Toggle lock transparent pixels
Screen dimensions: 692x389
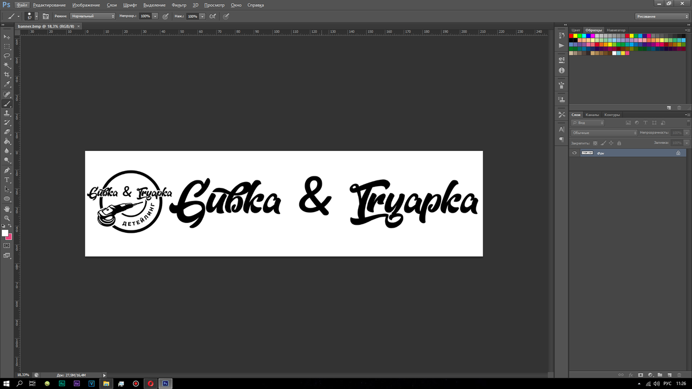[x=596, y=143]
